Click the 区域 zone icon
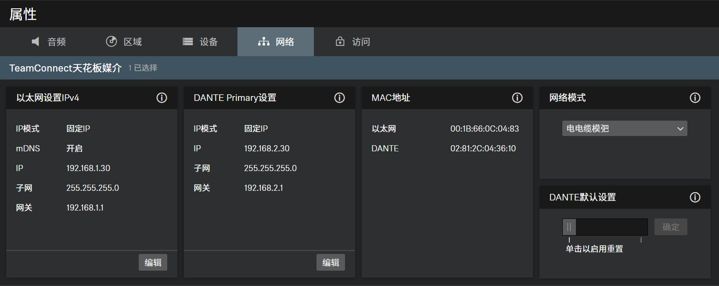 click(x=111, y=42)
